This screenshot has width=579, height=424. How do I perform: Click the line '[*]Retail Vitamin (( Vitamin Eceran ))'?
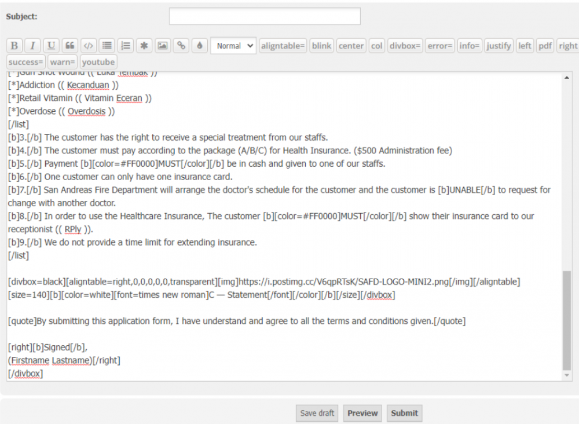[x=80, y=98]
